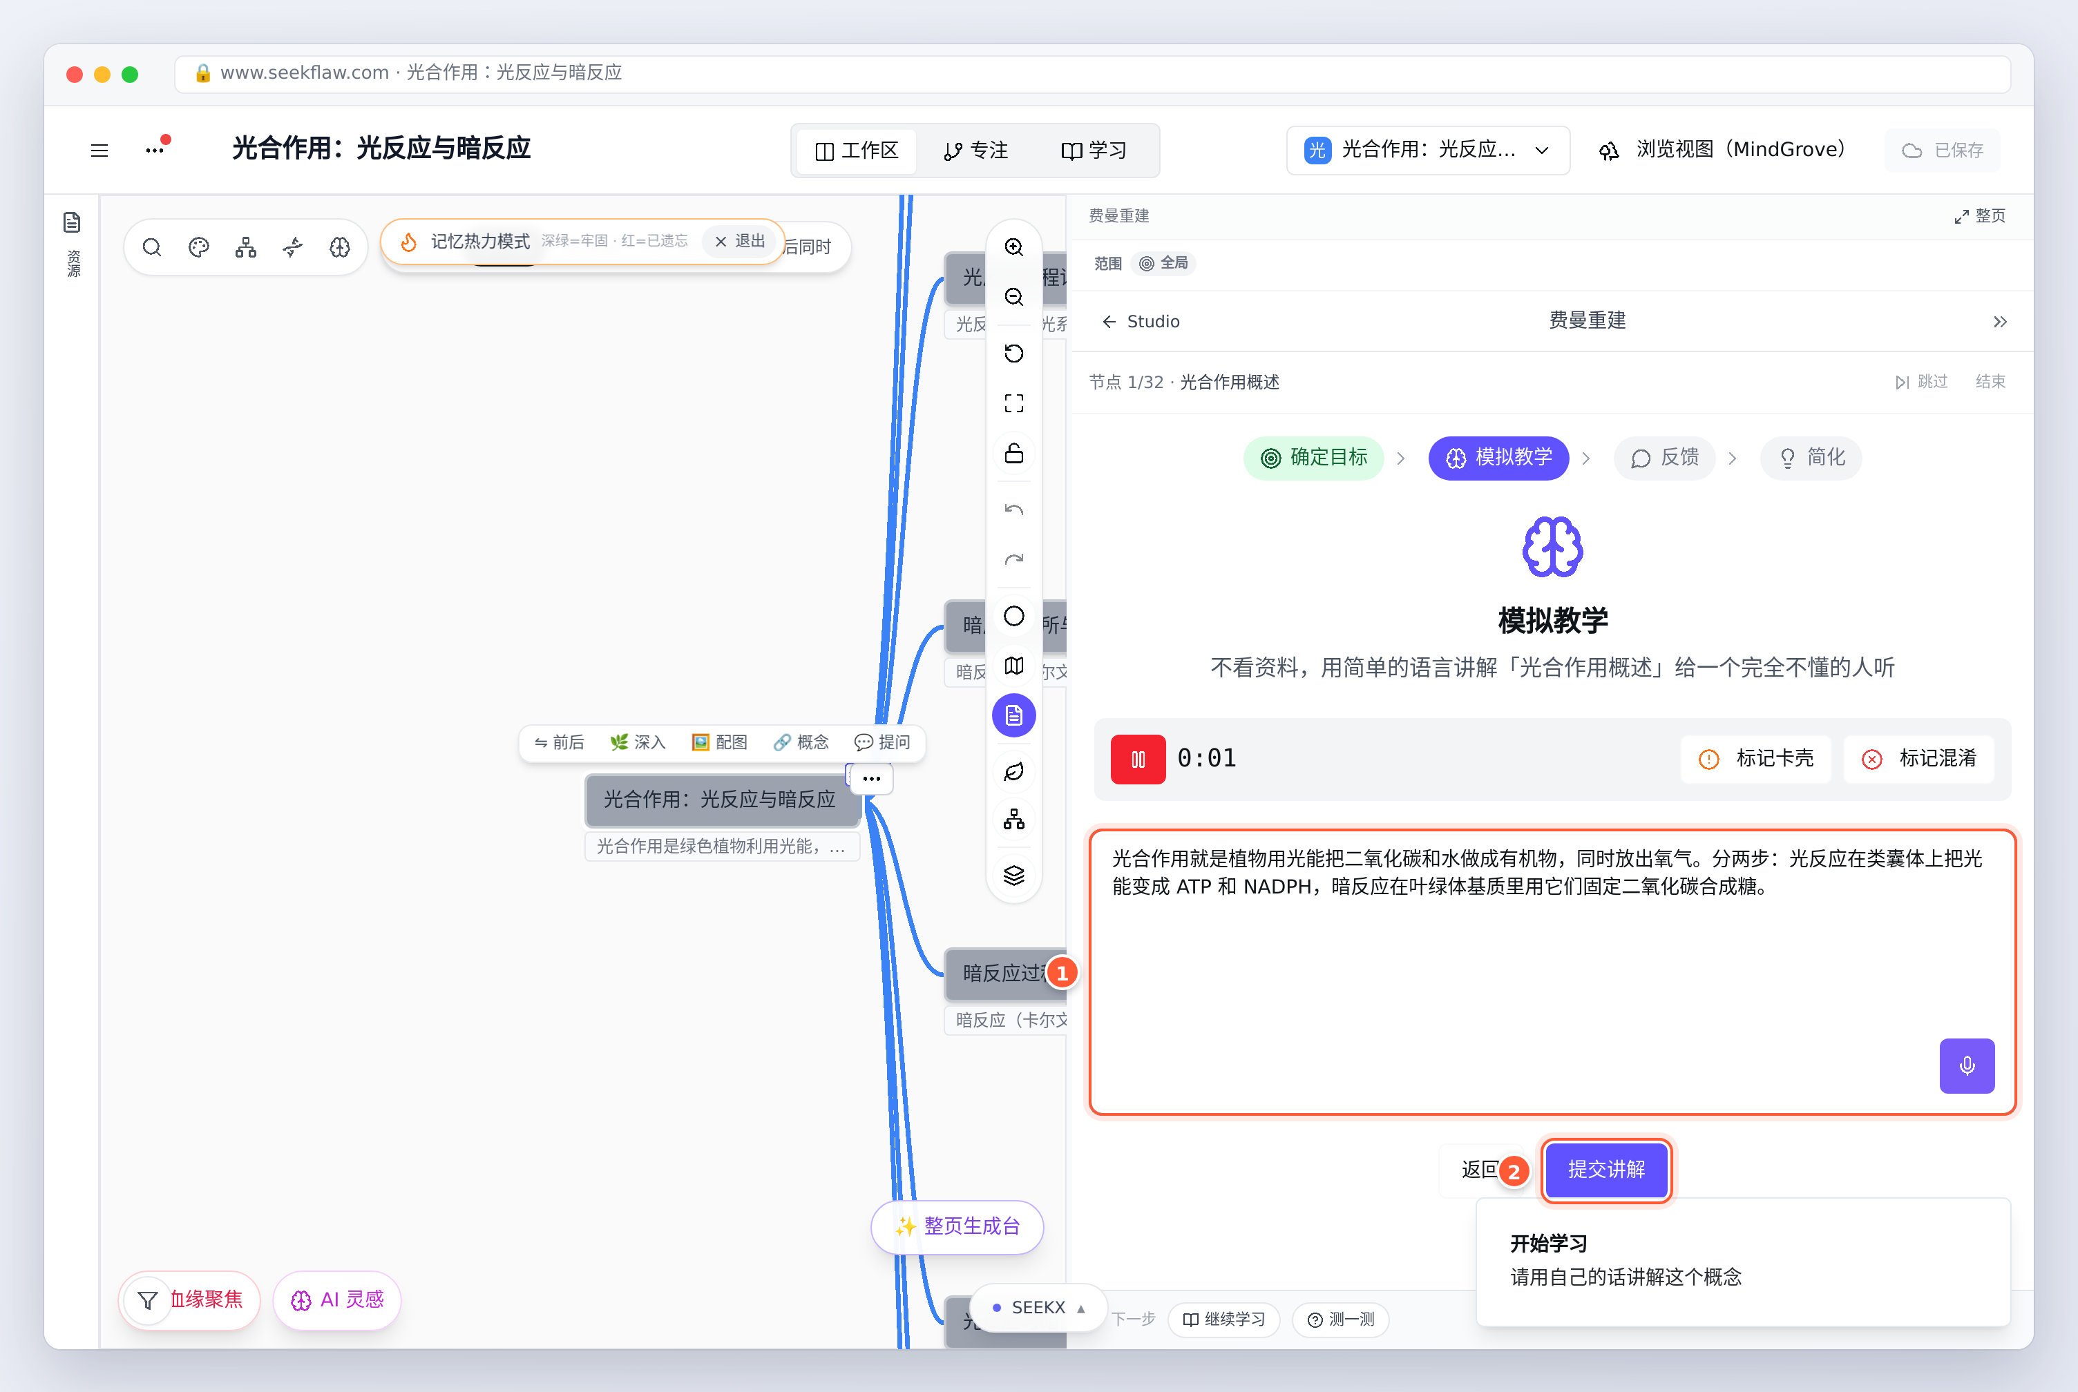Viewport: 2078px width, 1392px height.
Task: Click the 已保存 cloud status button
Action: click(1943, 151)
